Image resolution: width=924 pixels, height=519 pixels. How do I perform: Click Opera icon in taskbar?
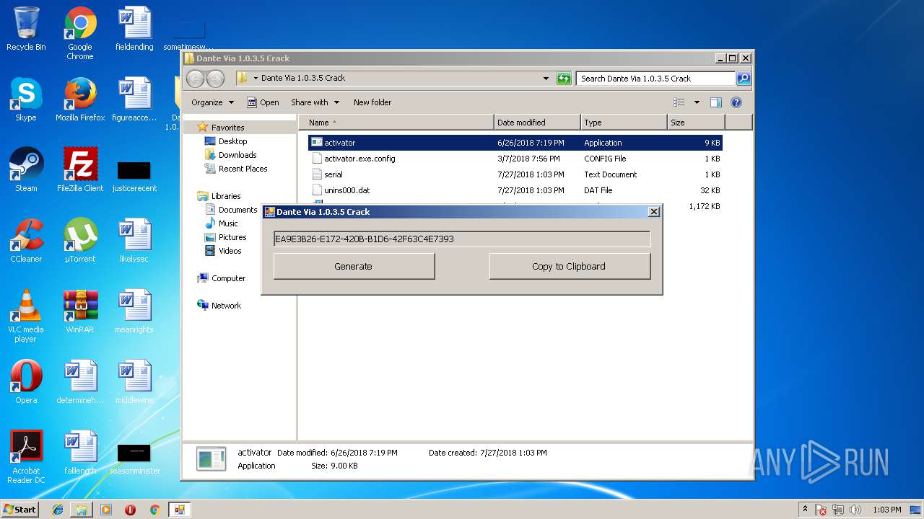pyautogui.click(x=131, y=510)
